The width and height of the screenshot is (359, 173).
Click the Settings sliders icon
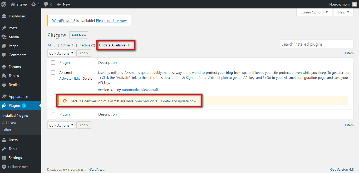[x=4, y=158]
